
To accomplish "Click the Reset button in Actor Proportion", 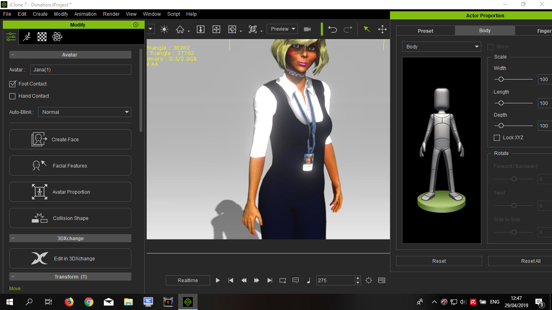I will click(439, 261).
